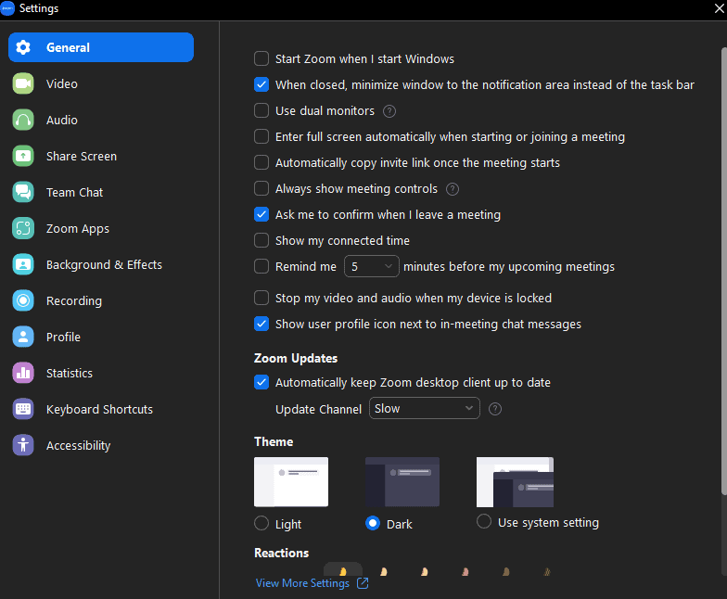Select Use system setting radio button
The width and height of the screenshot is (727, 599).
coord(484,521)
